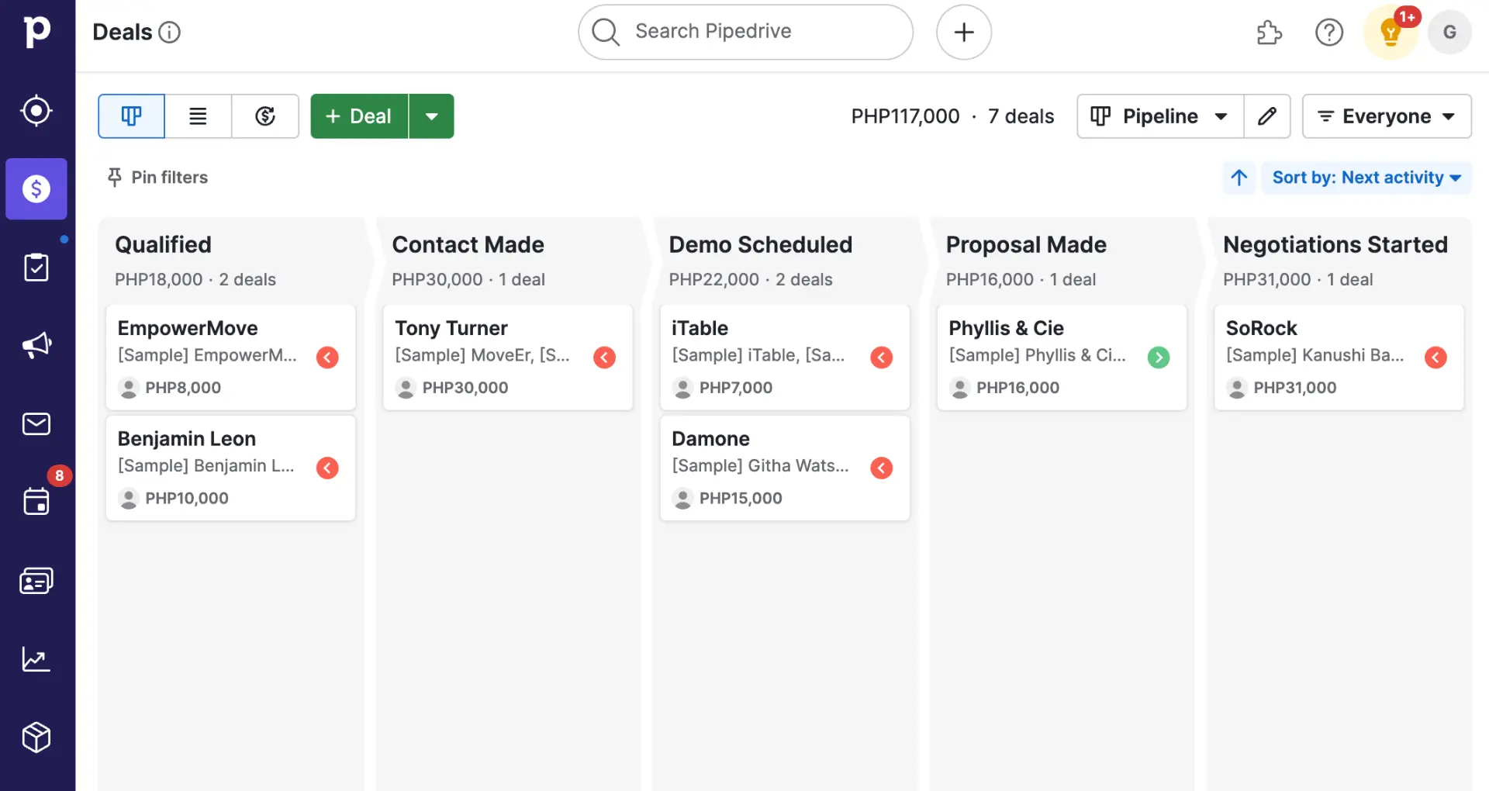
Task: Click Pin filters
Action: 157,178
